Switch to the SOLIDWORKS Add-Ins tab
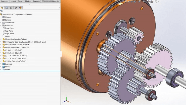 click(x=51, y=1)
